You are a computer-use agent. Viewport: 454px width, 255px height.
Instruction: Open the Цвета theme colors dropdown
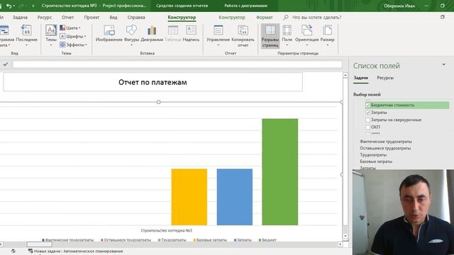point(70,28)
